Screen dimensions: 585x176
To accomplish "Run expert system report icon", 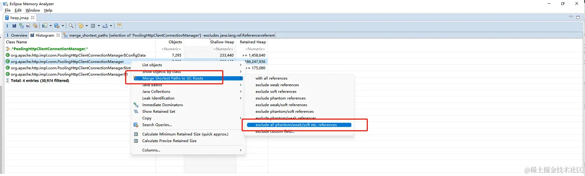I will click(x=45, y=26).
